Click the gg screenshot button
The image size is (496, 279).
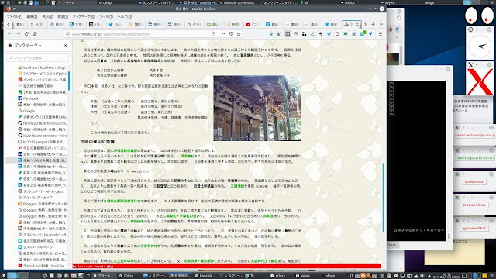pyautogui.click(x=474, y=228)
